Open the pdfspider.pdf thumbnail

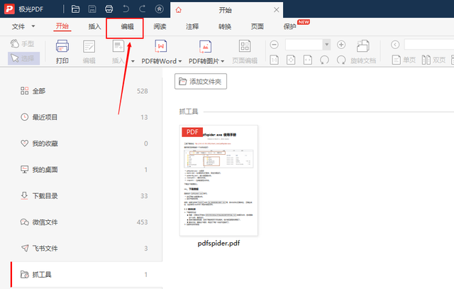[x=218, y=180]
